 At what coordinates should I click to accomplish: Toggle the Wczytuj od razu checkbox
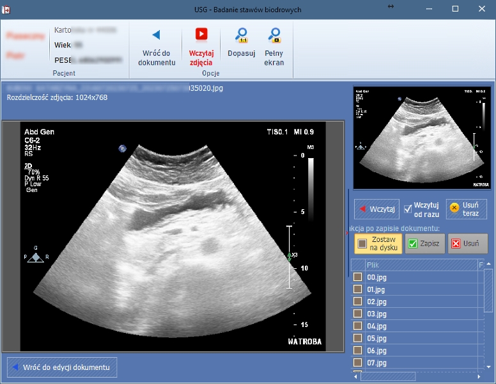(x=408, y=209)
